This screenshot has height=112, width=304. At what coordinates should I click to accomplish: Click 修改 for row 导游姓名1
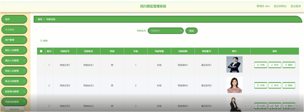click(275, 65)
